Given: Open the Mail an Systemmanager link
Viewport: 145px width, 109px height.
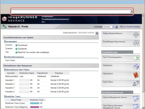Looking at the screenshot, I should (130, 26).
